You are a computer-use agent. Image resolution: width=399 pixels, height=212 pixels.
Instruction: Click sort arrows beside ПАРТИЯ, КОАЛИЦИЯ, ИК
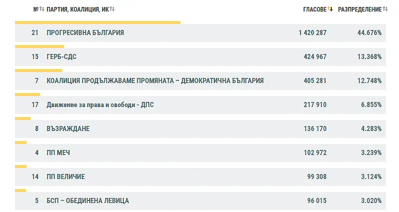pyautogui.click(x=112, y=9)
